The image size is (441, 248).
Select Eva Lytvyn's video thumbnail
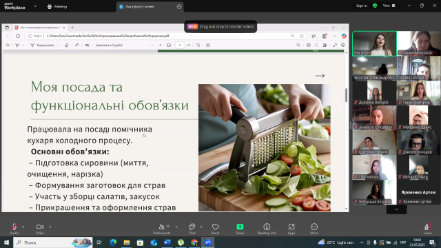tap(375, 43)
